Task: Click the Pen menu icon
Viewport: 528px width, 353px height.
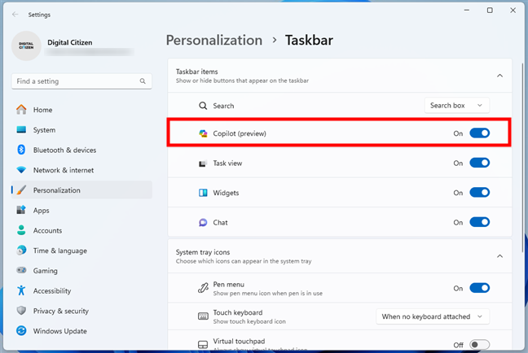Action: click(203, 288)
